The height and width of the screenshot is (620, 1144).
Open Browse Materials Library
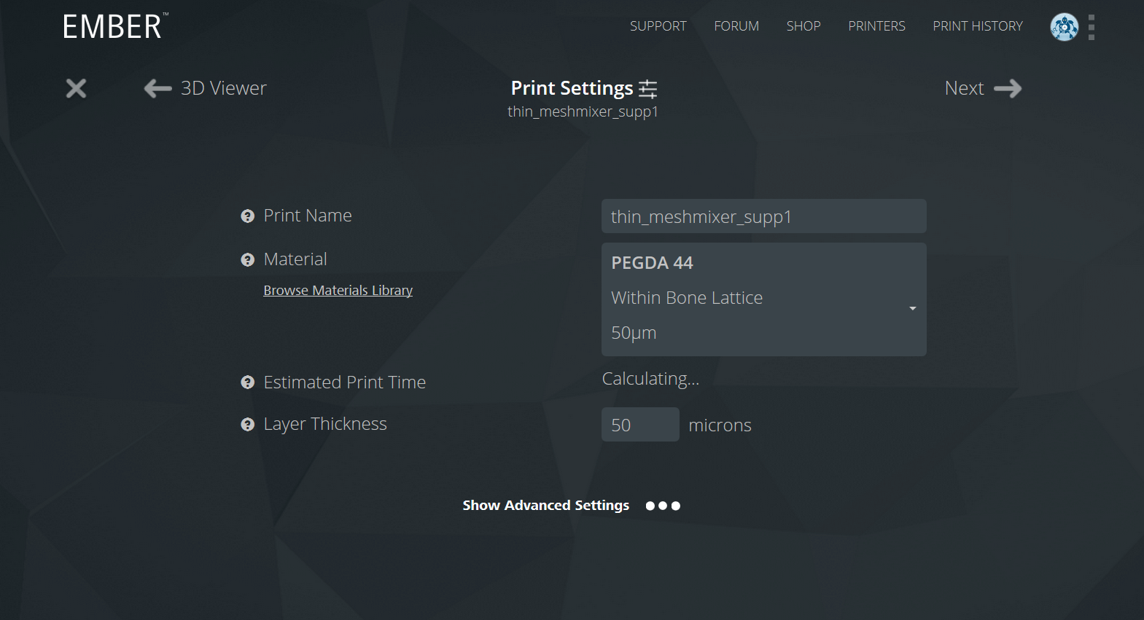(338, 290)
